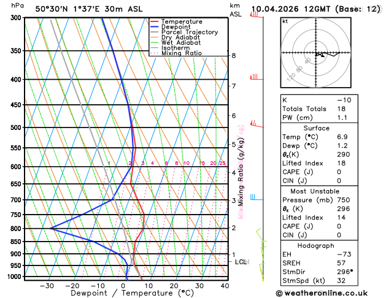The image size is (386, 298).
Task: Click the surface θε value '290'
Action: [x=344, y=155]
